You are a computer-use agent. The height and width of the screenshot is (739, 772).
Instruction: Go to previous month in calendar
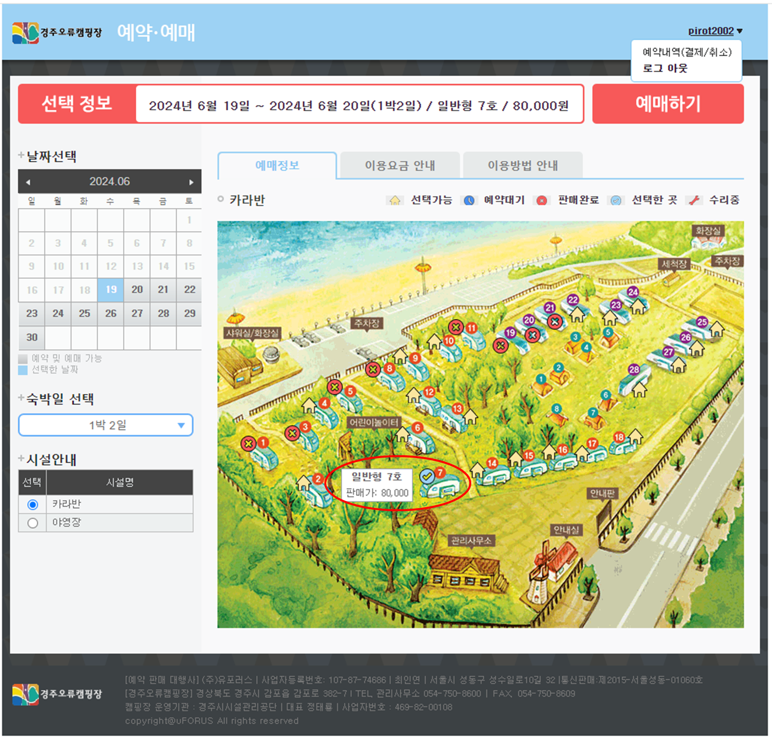(x=28, y=182)
